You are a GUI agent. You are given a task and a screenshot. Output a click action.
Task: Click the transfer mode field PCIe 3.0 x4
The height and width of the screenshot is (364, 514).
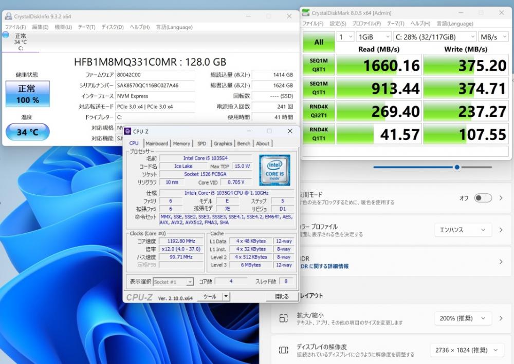pos(155,107)
